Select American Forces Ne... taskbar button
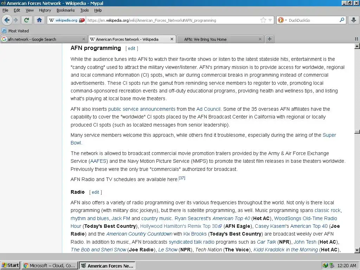This screenshot has height=270, width=360. [x=107, y=266]
